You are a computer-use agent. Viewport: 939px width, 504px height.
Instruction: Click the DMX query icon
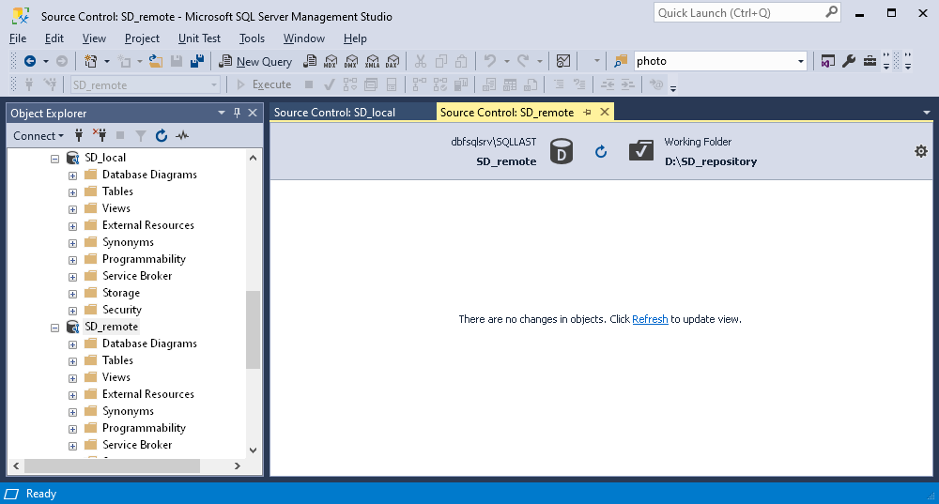(x=351, y=61)
